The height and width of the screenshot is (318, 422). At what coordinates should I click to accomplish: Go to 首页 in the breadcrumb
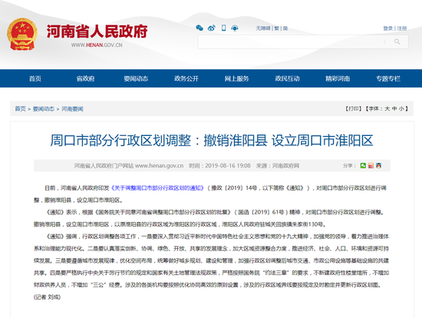20,108
